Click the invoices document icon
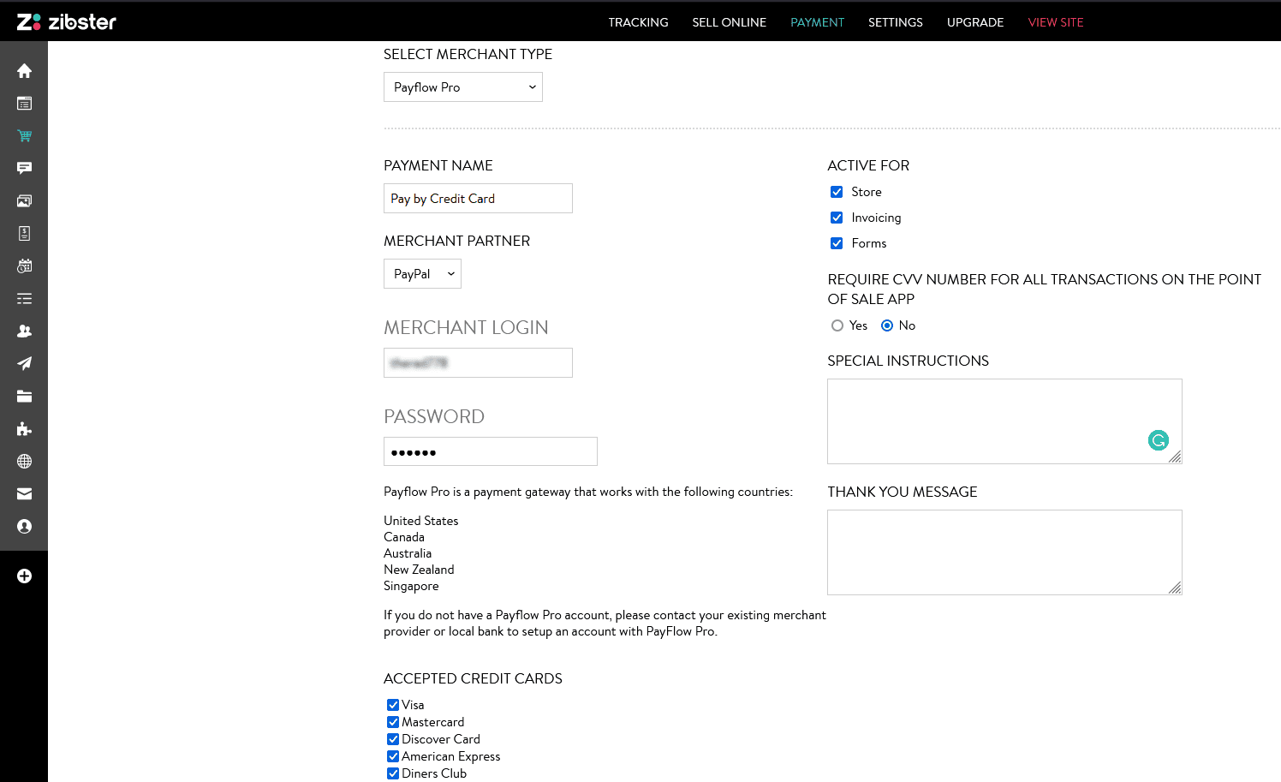Image resolution: width=1281 pixels, height=782 pixels. click(24, 233)
